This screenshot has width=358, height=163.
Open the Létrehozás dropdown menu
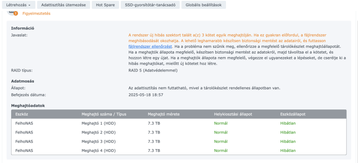pos(18,5)
